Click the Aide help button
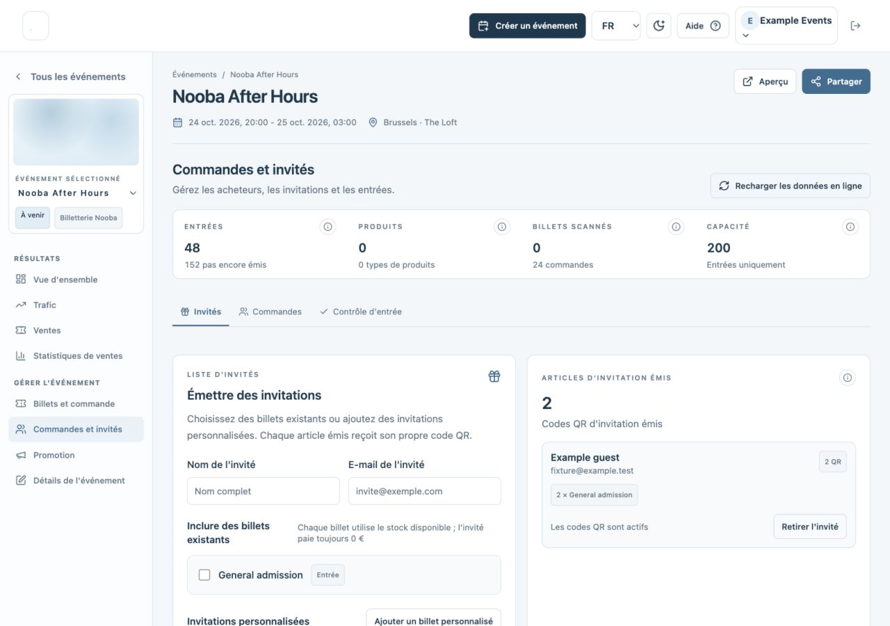The image size is (890, 626). tap(703, 26)
